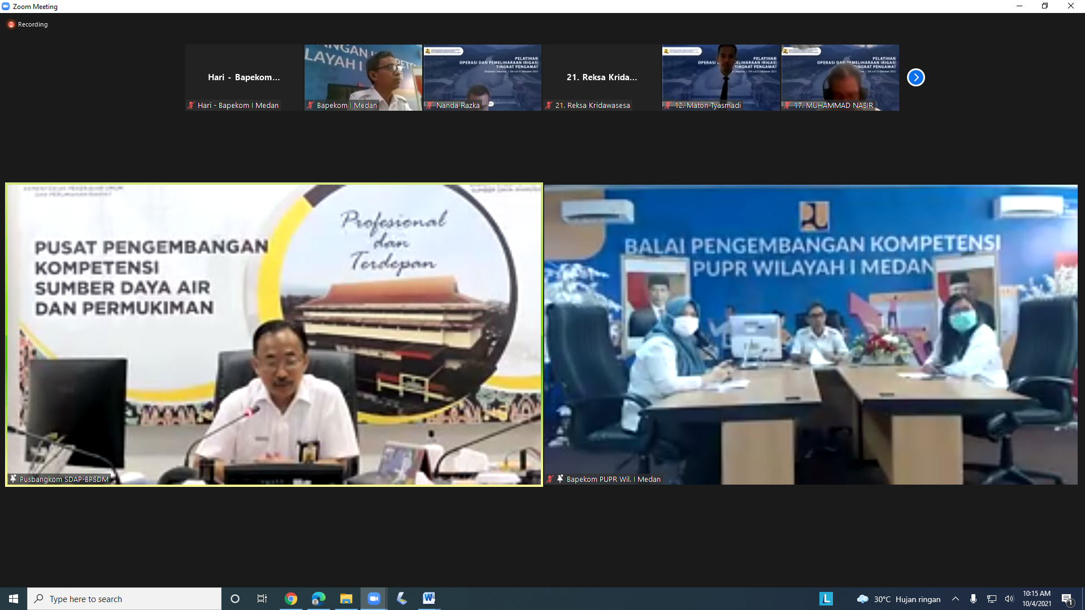
Task: Select Bapekom I Medan video thumbnail
Action: click(363, 77)
